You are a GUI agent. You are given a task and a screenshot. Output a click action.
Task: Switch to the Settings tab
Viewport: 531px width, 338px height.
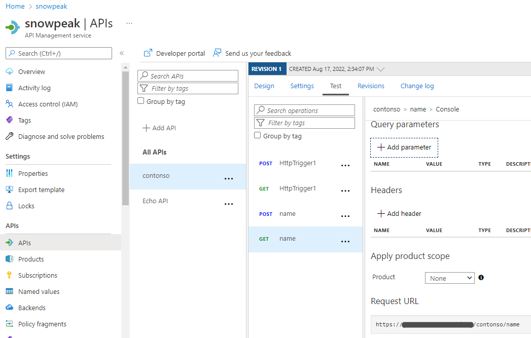(x=302, y=86)
